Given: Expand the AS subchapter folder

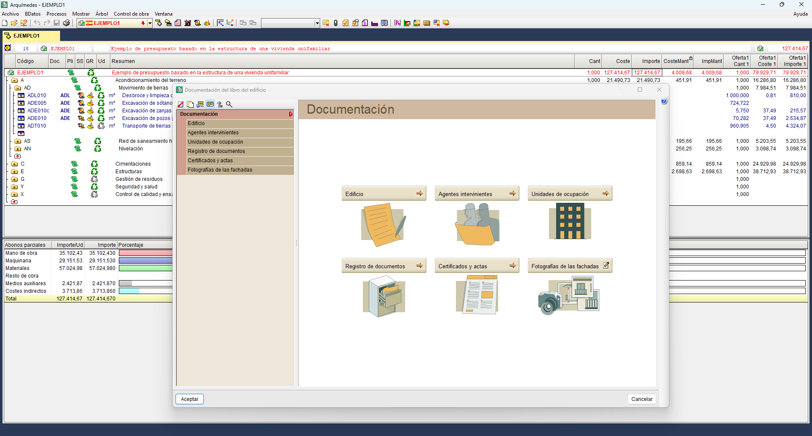Looking at the screenshot, I should click(x=18, y=141).
